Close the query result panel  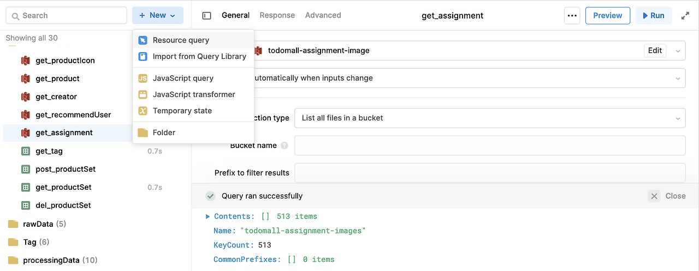[x=667, y=196]
